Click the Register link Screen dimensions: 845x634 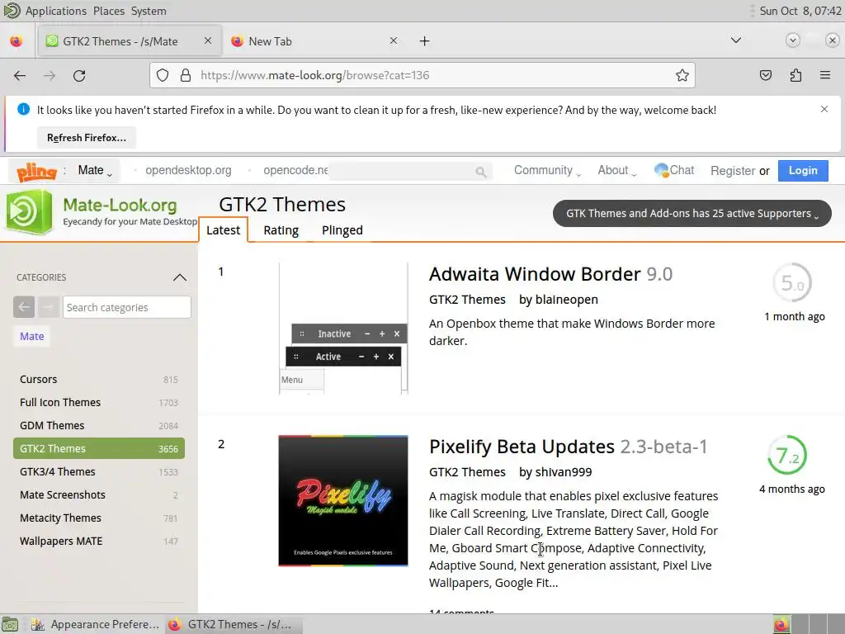pos(733,170)
